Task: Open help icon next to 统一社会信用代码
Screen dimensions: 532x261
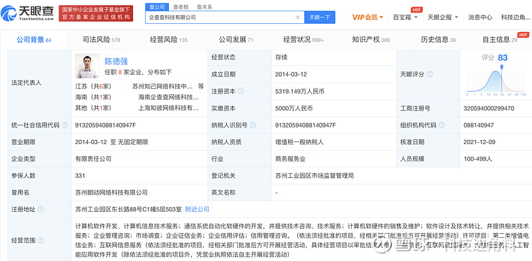Action: point(65,125)
